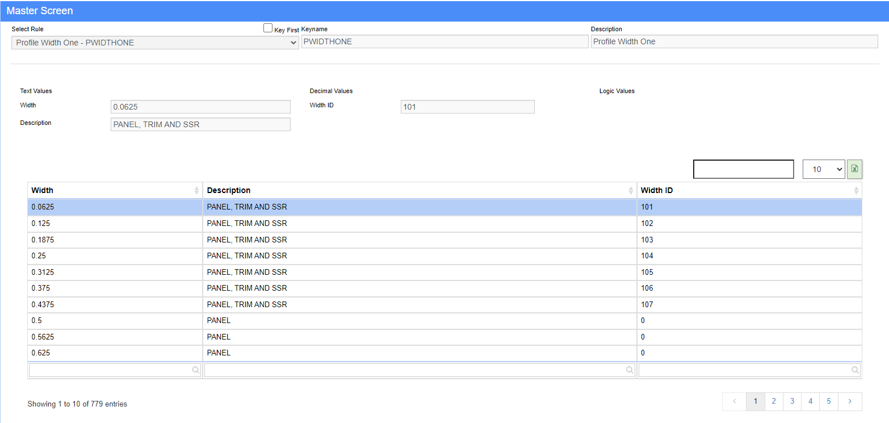
Task: Click Description column sort arrows
Action: point(631,191)
